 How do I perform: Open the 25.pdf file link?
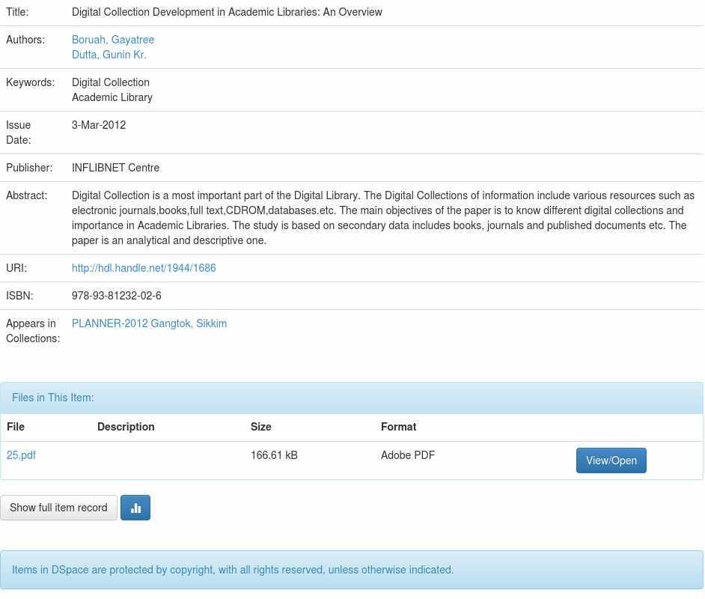[x=21, y=455]
